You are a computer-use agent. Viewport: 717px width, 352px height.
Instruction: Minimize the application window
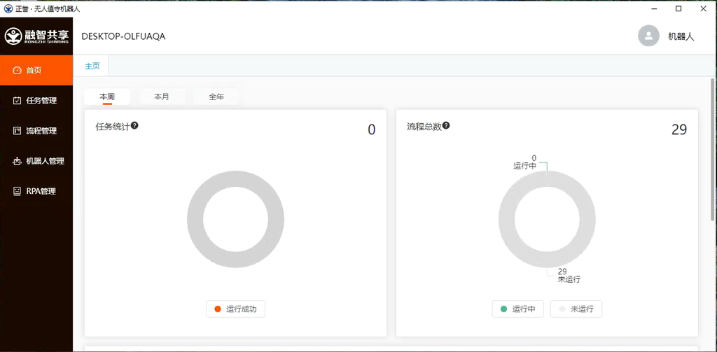tap(654, 8)
